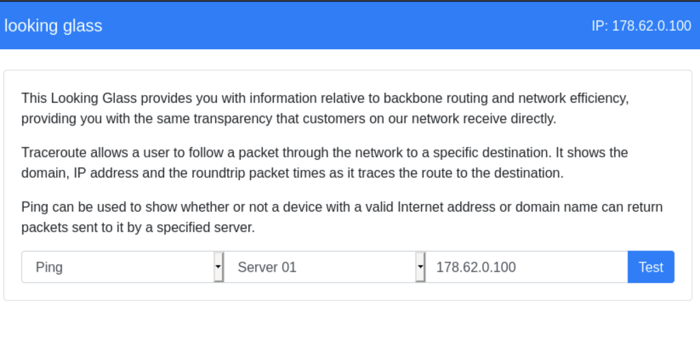Click the blue header bar background

point(350,26)
